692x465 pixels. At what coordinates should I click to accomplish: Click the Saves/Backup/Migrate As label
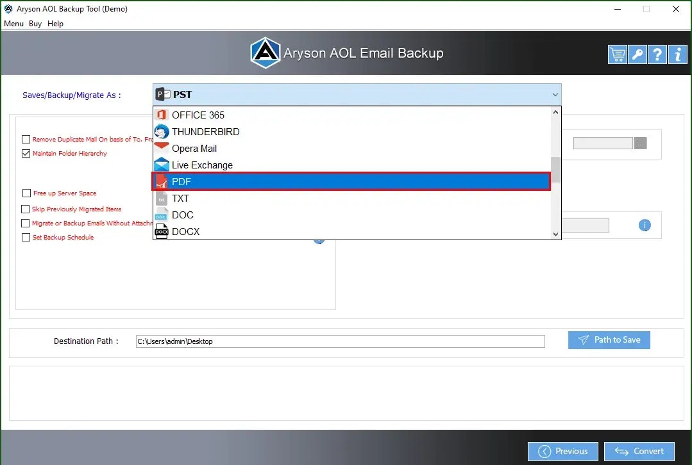[71, 95]
